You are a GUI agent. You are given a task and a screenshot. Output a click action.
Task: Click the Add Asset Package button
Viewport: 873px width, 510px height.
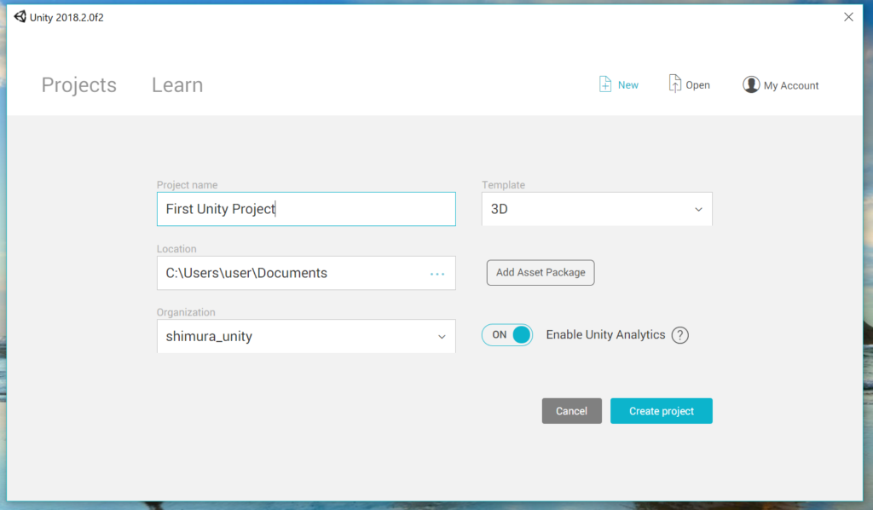(x=541, y=273)
